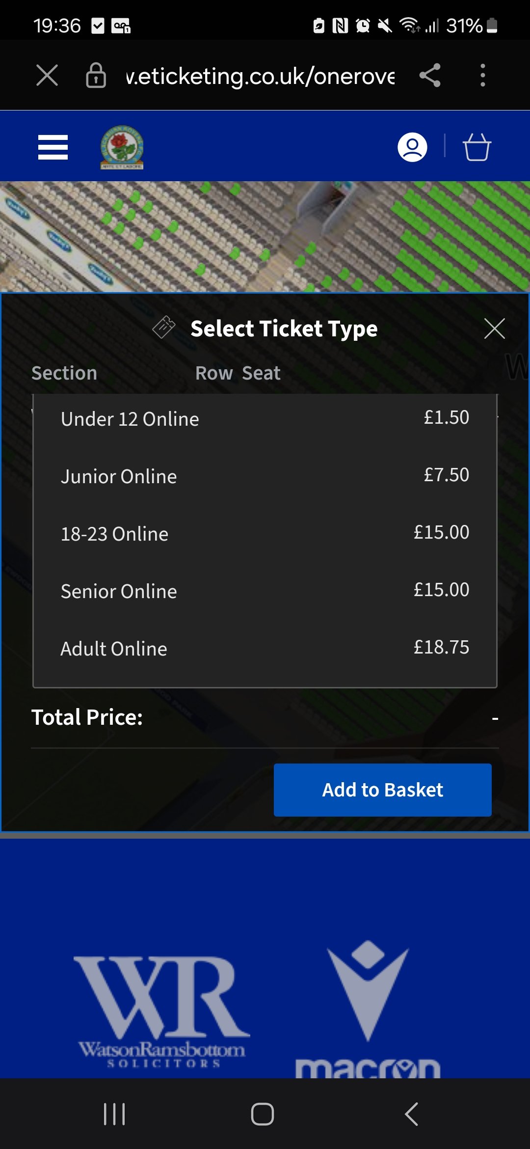The width and height of the screenshot is (530, 1149).
Task: Open the shopping basket icon
Action: (477, 147)
